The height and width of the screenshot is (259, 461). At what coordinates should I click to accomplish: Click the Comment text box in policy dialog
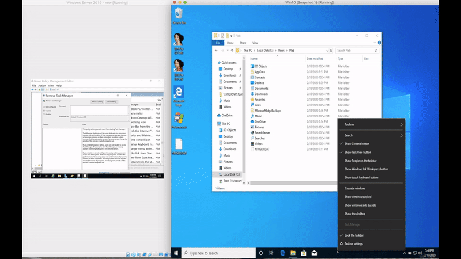tap(99, 110)
